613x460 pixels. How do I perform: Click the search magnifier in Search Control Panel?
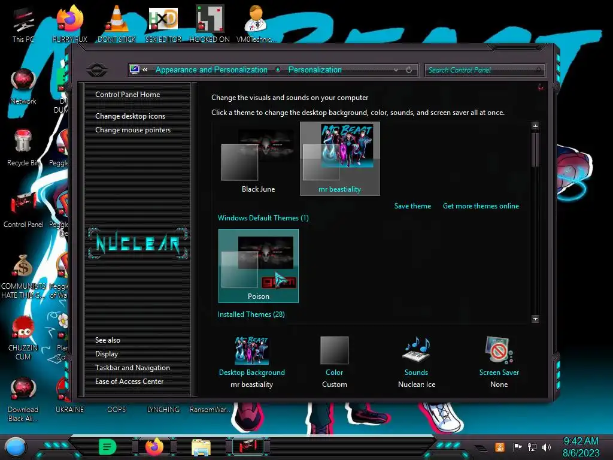pyautogui.click(x=538, y=69)
